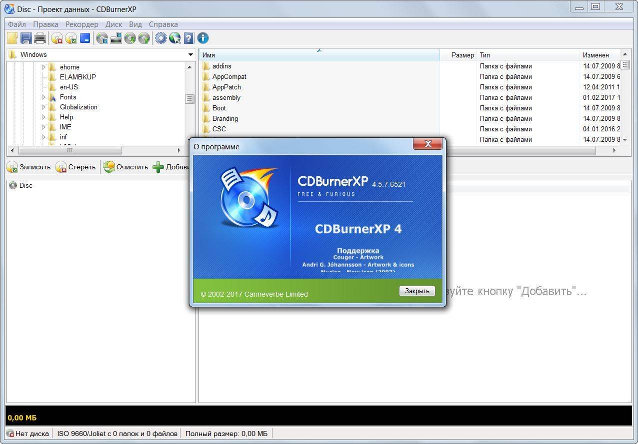Select the ehome folder in the tree
Image resolution: width=638 pixels, height=444 pixels.
(69, 67)
